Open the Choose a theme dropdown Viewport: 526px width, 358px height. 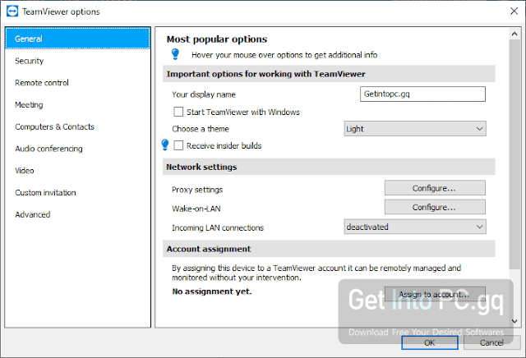point(415,129)
